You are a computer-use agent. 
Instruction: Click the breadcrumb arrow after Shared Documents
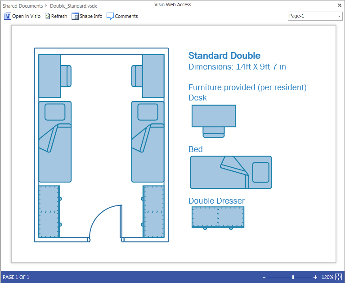[46, 6]
